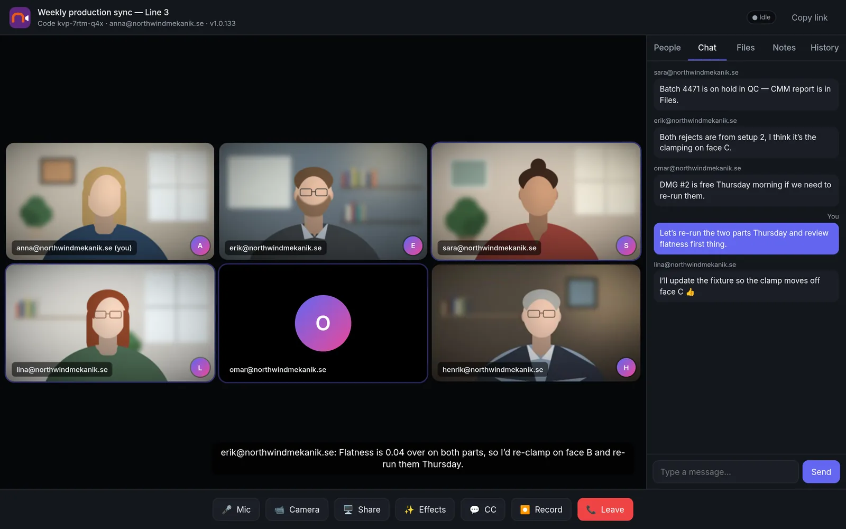Screen dimensions: 846x529
Task: Click the omar@northwindmekanik.se tile name label
Action: click(x=278, y=369)
